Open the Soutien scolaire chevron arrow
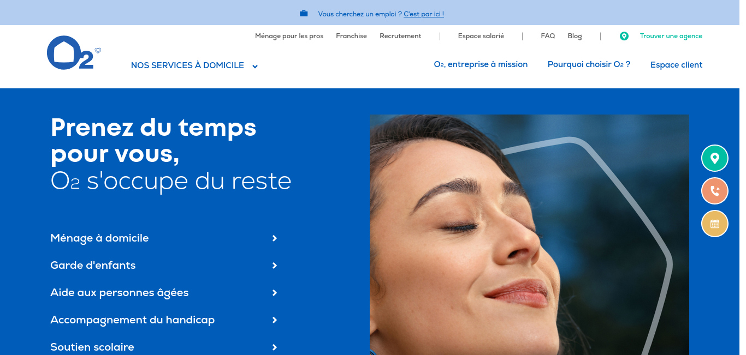The height and width of the screenshot is (355, 746). point(275,347)
